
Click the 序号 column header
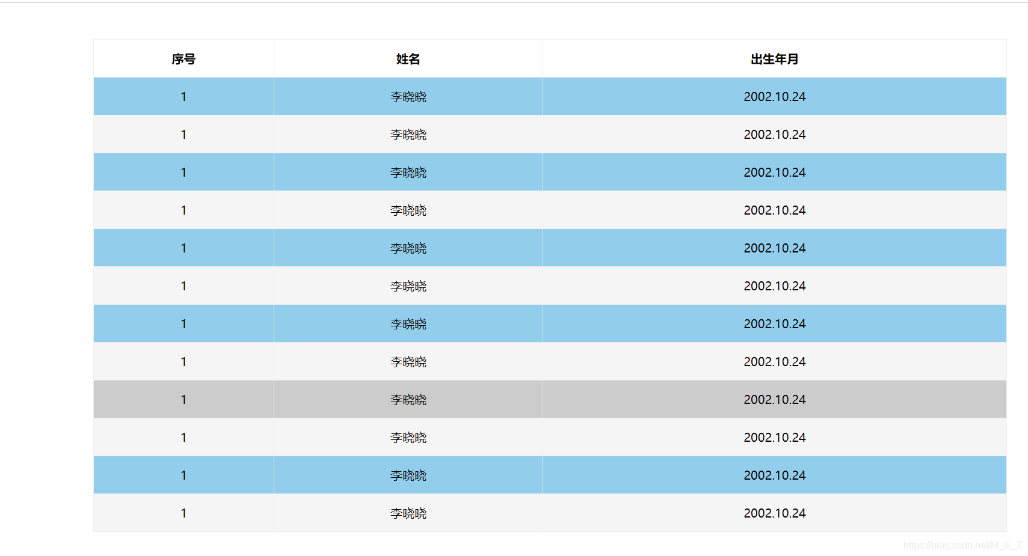point(183,59)
